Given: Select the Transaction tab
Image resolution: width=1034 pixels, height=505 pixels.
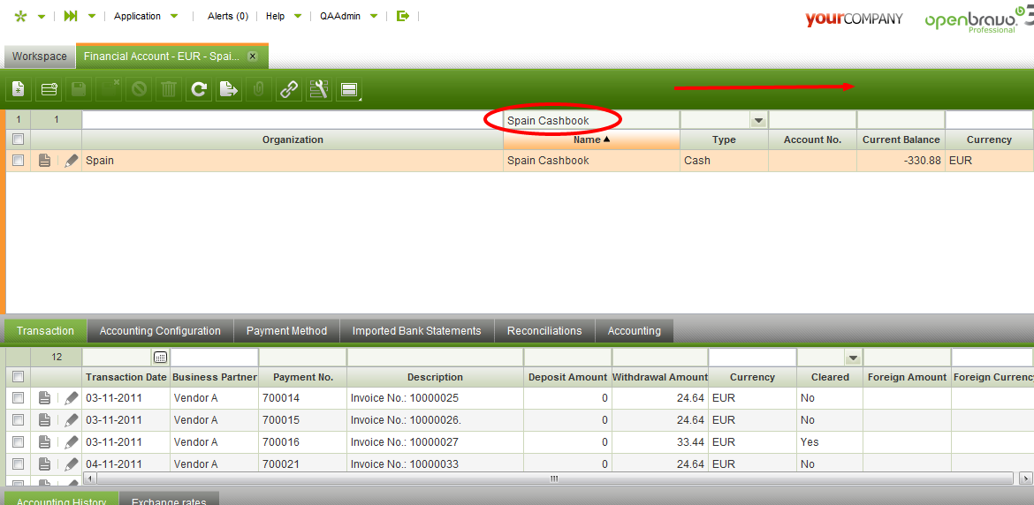Looking at the screenshot, I should tap(45, 331).
